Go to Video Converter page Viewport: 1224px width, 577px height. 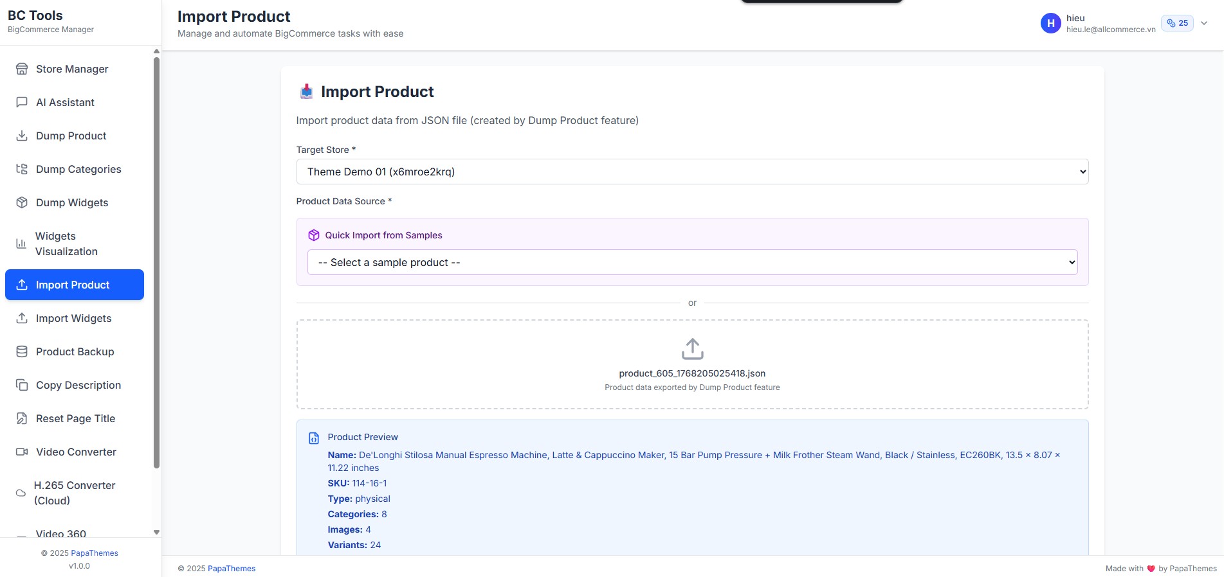tap(75, 452)
